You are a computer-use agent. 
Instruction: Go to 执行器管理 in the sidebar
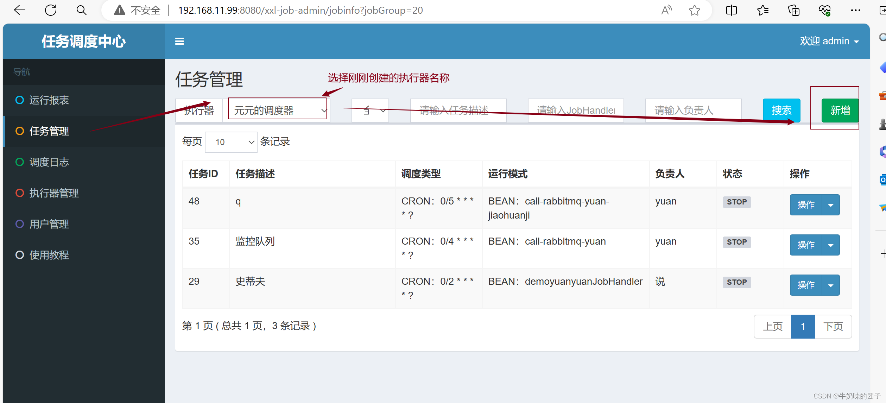point(54,193)
